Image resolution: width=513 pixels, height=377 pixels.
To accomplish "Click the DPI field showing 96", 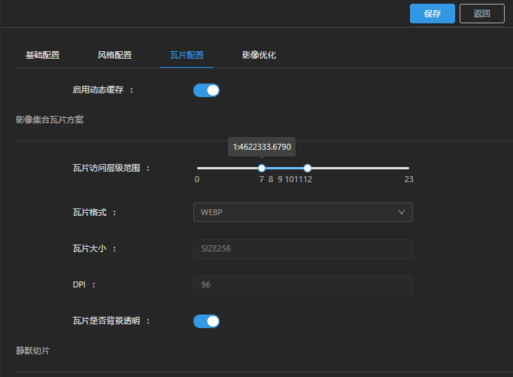I will pyautogui.click(x=302, y=285).
